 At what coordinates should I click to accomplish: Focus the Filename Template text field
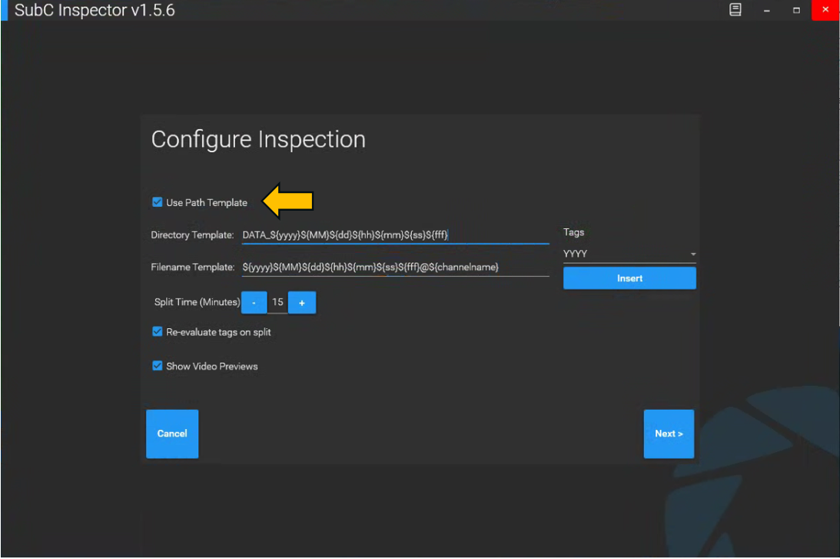pos(395,268)
